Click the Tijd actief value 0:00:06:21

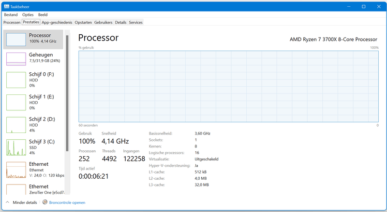[93, 176]
